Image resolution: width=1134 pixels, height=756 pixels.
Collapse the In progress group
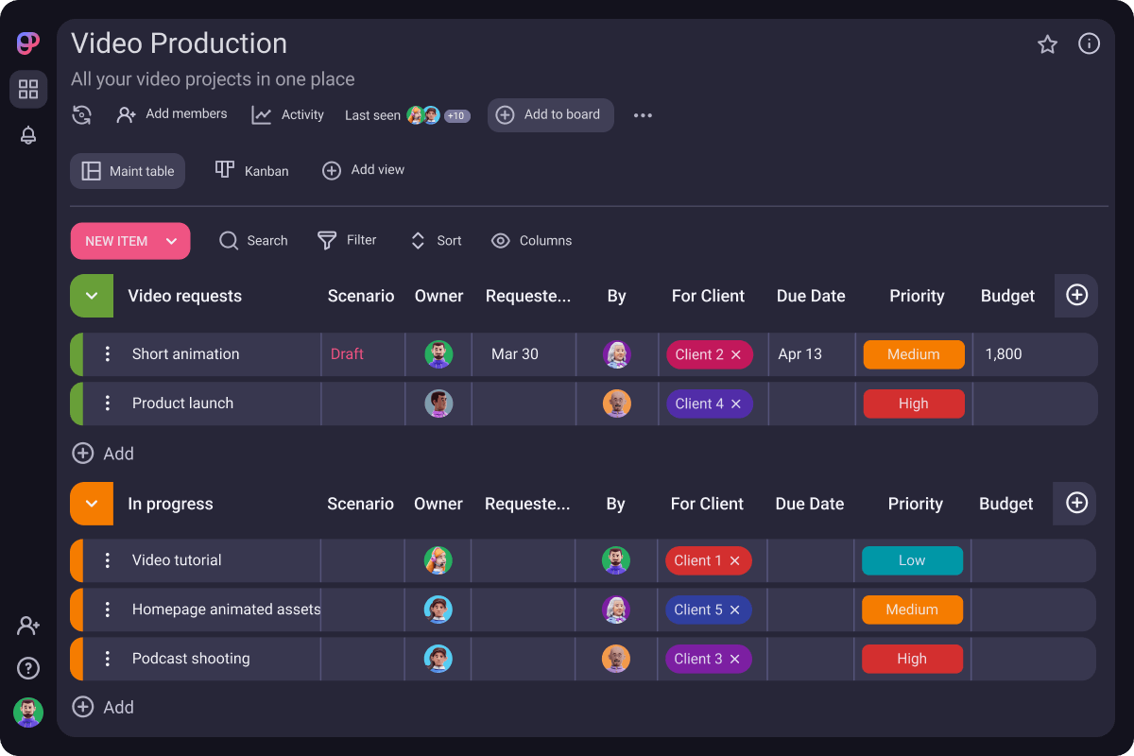92,504
